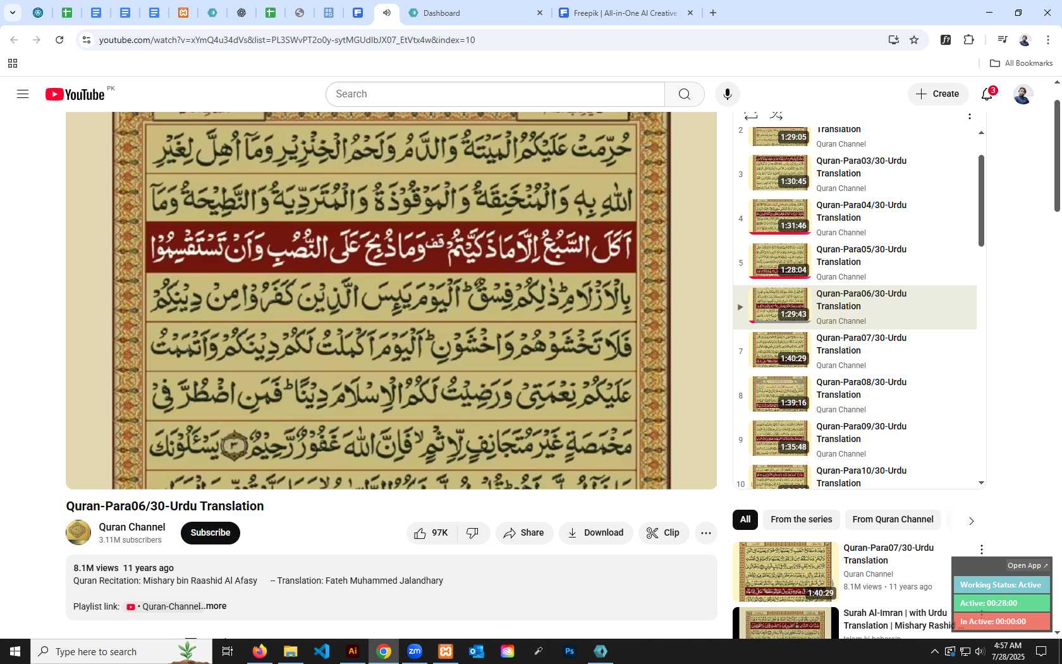Subscribe to Quran Channel
Screen dimensions: 1062x664
(211, 533)
